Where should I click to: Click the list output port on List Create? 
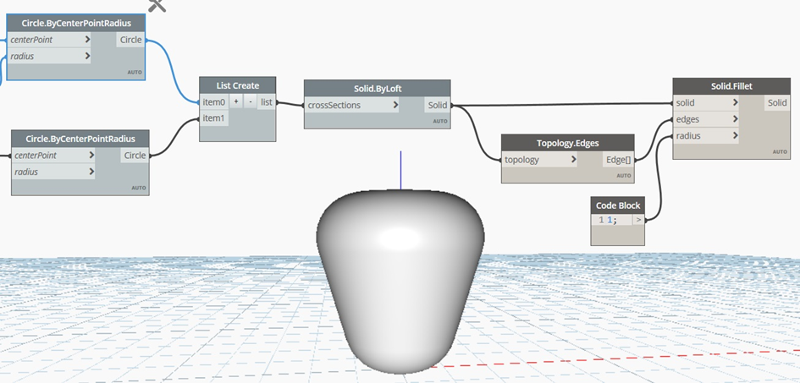tap(267, 102)
